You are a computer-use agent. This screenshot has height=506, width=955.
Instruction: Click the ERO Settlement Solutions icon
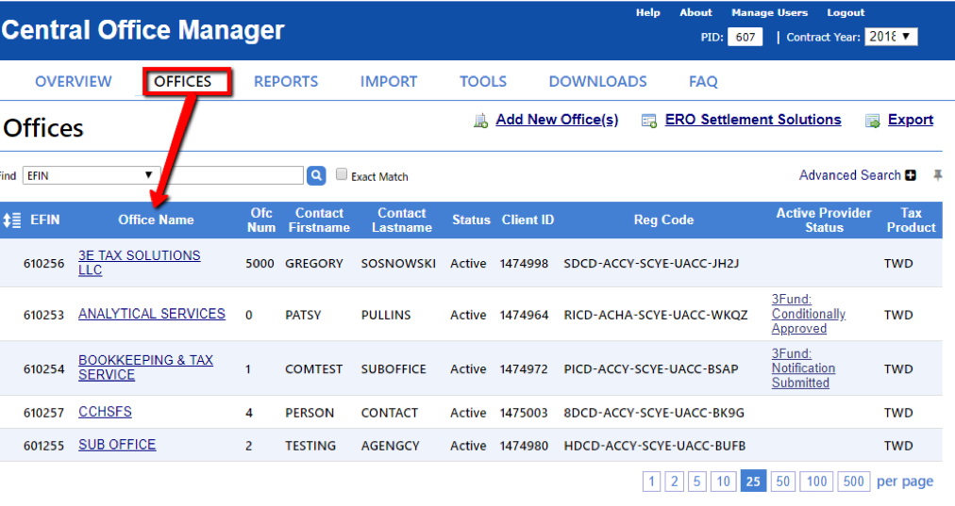pyautogui.click(x=649, y=121)
